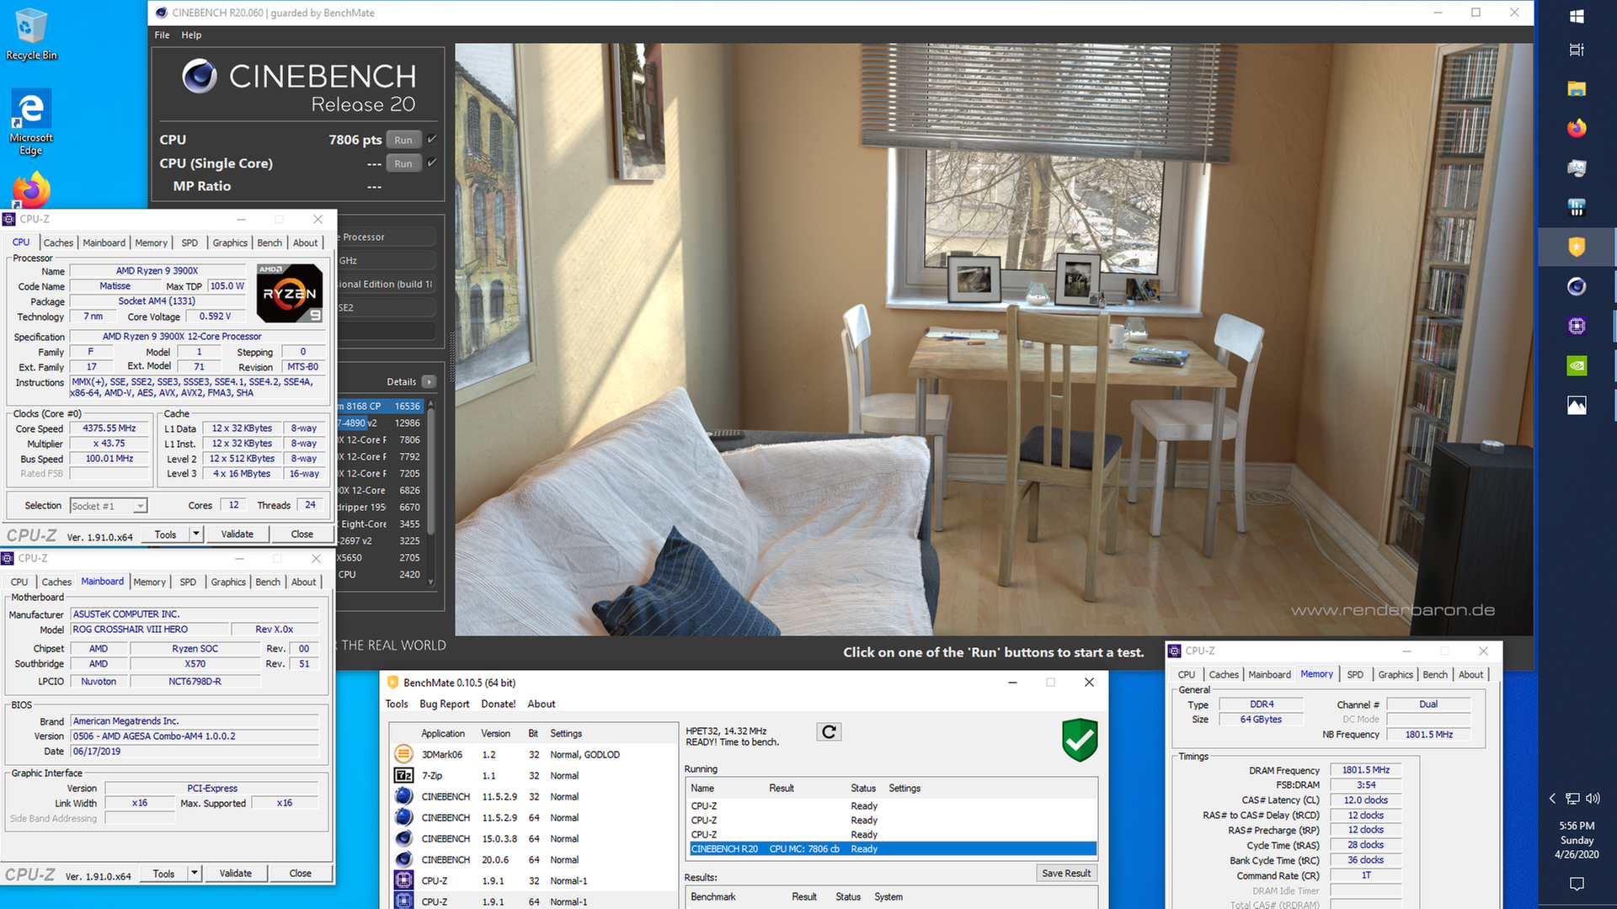Open BenchMate About menu
This screenshot has width=1617, height=909.
coord(542,704)
